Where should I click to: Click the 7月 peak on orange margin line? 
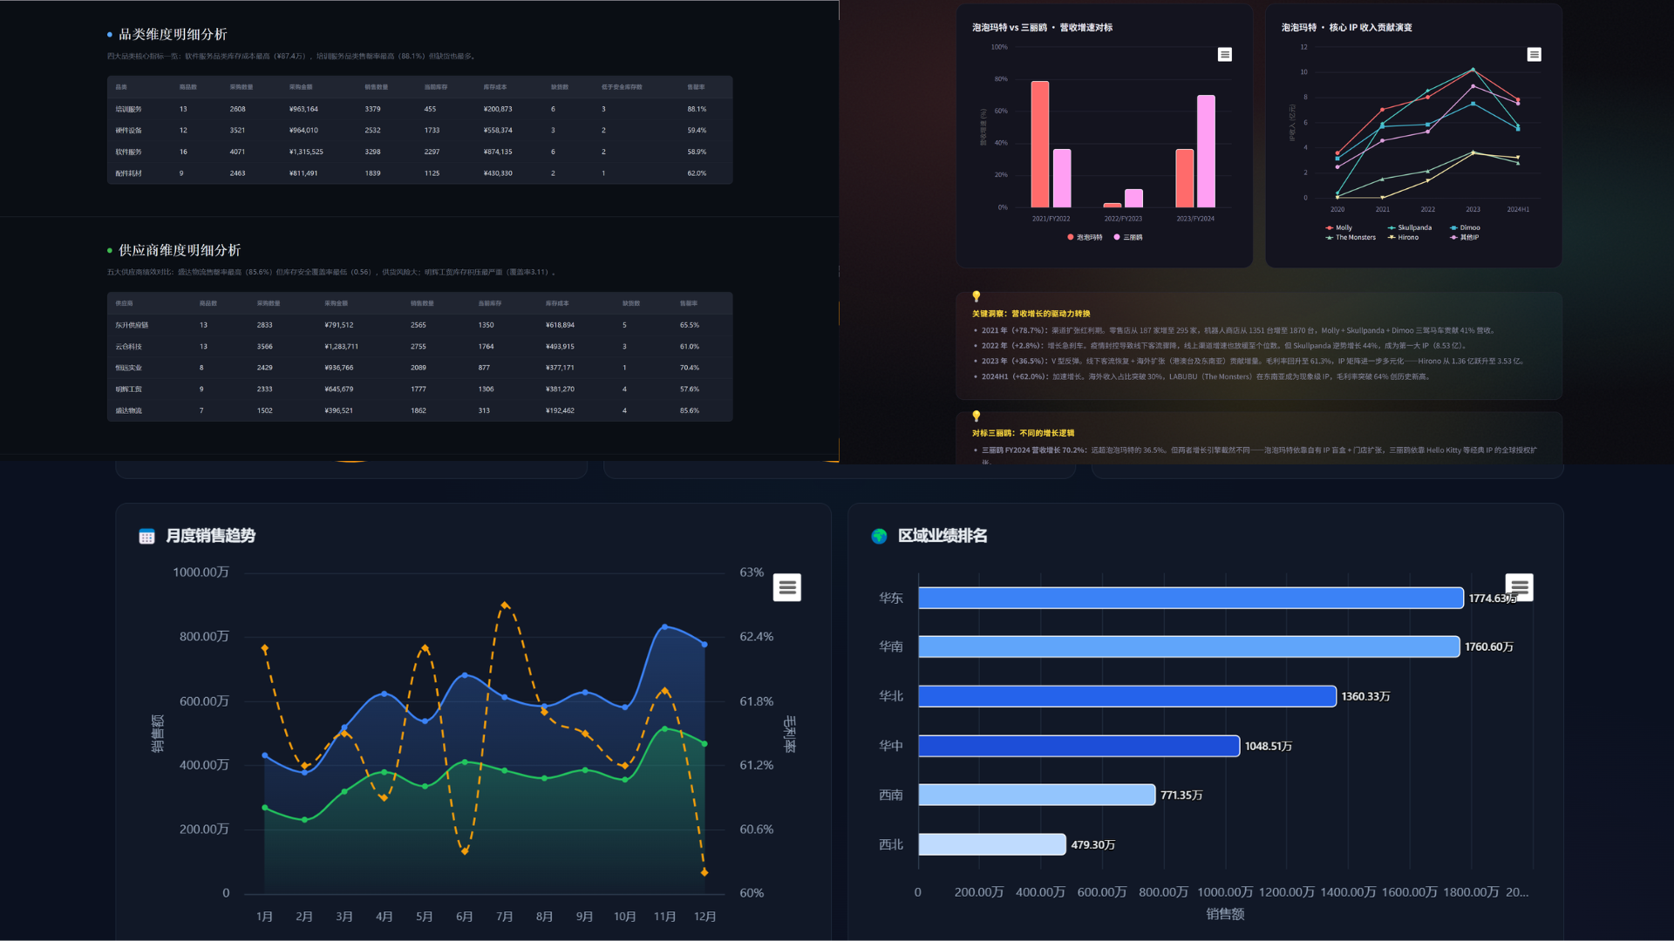point(505,605)
